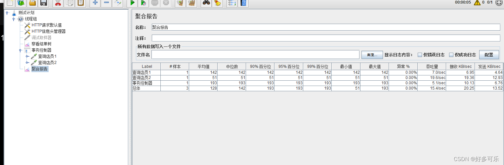This screenshot has width=504, height=165.
Task: Select HTTP信息头管理器 tree node
Action: coord(49,31)
